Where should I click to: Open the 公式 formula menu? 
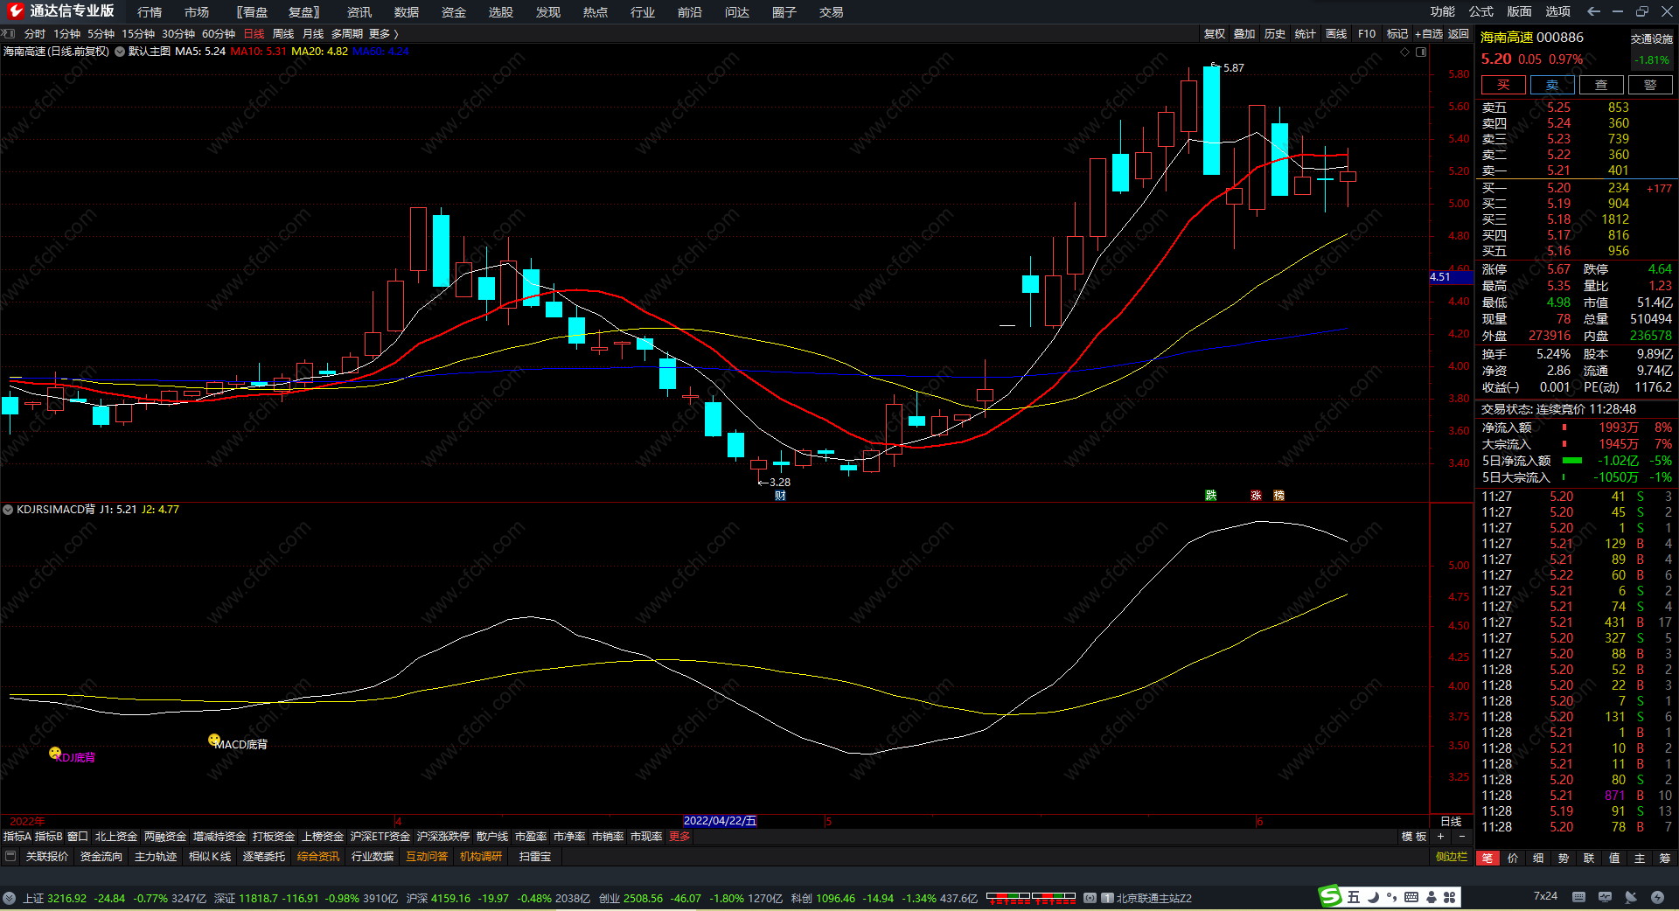pyautogui.click(x=1480, y=11)
